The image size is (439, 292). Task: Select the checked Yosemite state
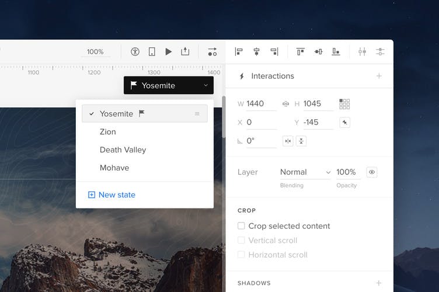(x=144, y=113)
